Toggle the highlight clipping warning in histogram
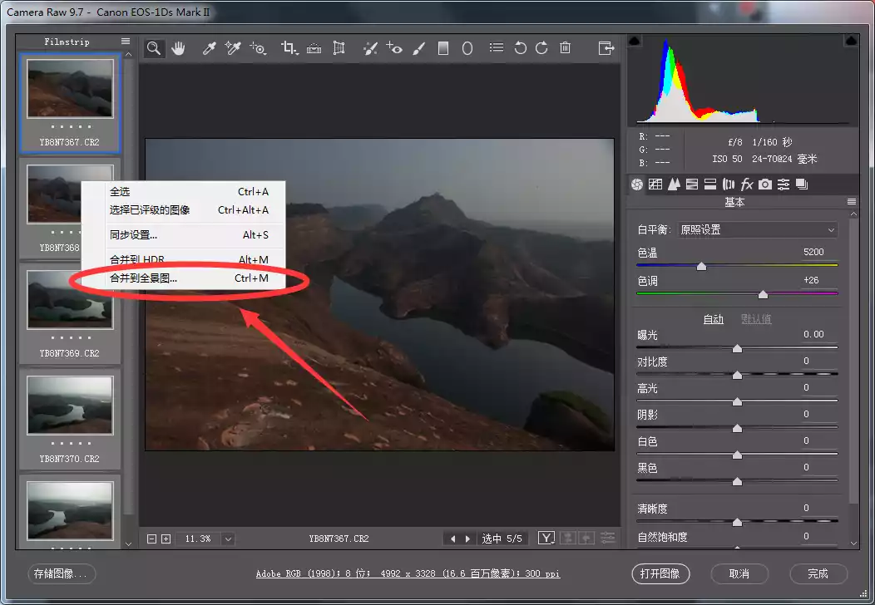Viewport: 875px width, 605px height. (852, 41)
